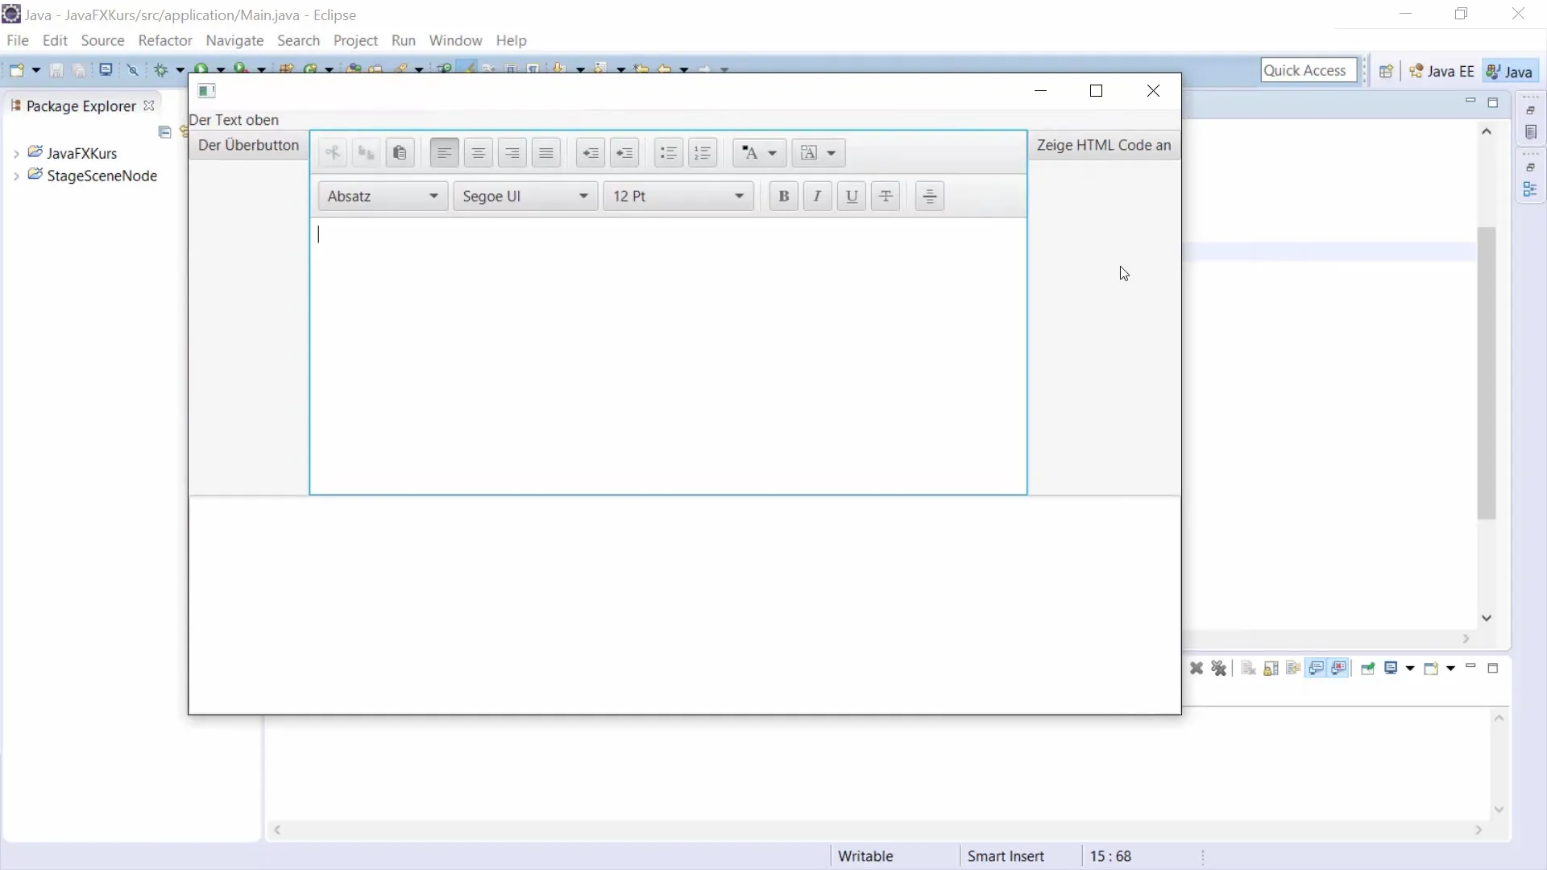Collapse All icon in Package Explorer

click(165, 132)
